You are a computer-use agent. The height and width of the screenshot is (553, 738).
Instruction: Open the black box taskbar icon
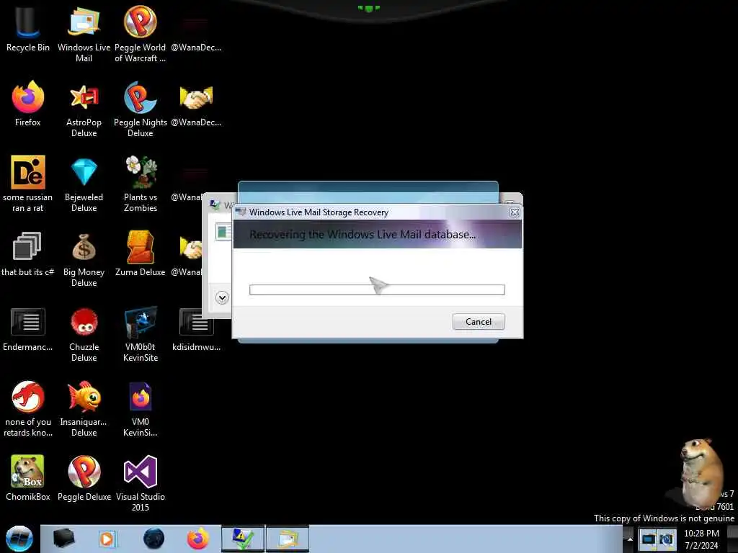point(63,539)
